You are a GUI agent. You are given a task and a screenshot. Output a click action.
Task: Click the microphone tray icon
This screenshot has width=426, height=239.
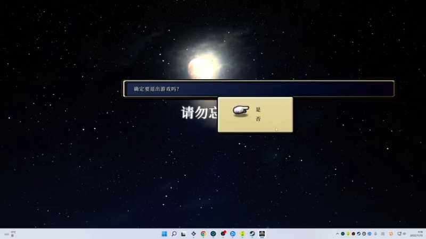click(375, 234)
